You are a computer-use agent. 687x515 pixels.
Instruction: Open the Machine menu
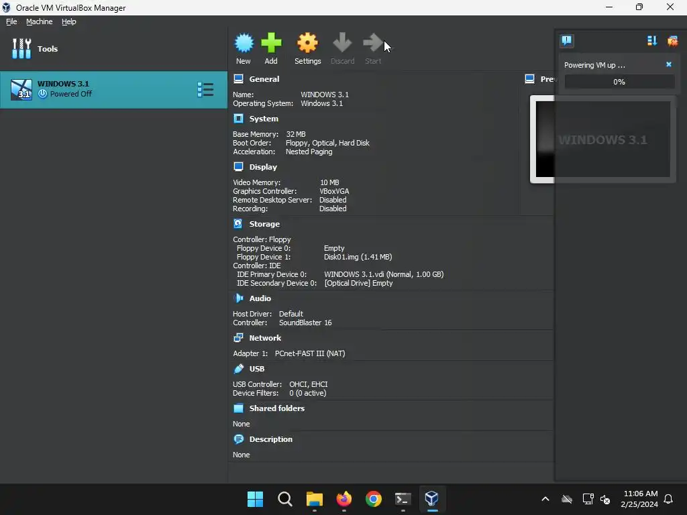[40, 21]
